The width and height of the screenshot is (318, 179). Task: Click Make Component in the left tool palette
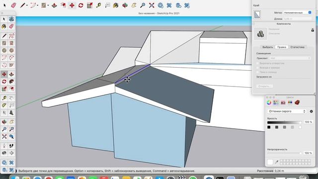(11, 19)
